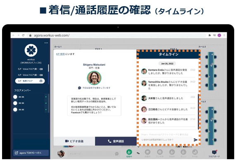Image resolution: width=235 pixels, height=160 pixels.
Task: Set status to lunch with briefcase icon
Action: pyautogui.click(x=160, y=152)
